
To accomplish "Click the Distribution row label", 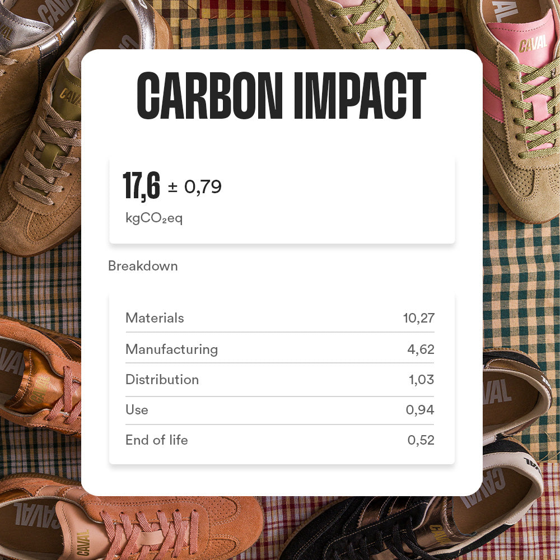I will point(162,380).
